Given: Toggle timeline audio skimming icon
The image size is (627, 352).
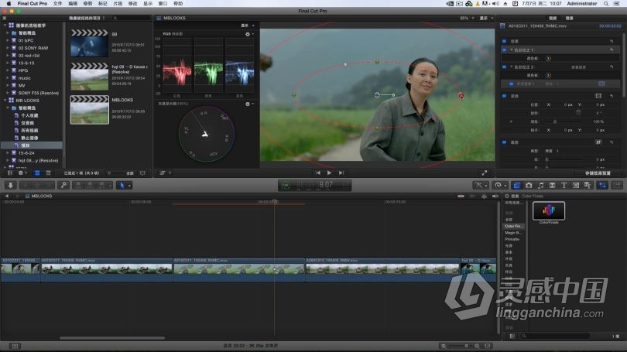Looking at the screenshot, I should pos(472,197).
